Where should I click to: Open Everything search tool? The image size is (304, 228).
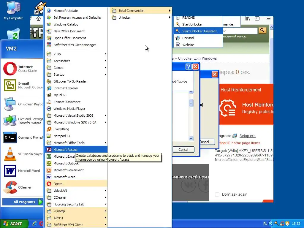76,129
